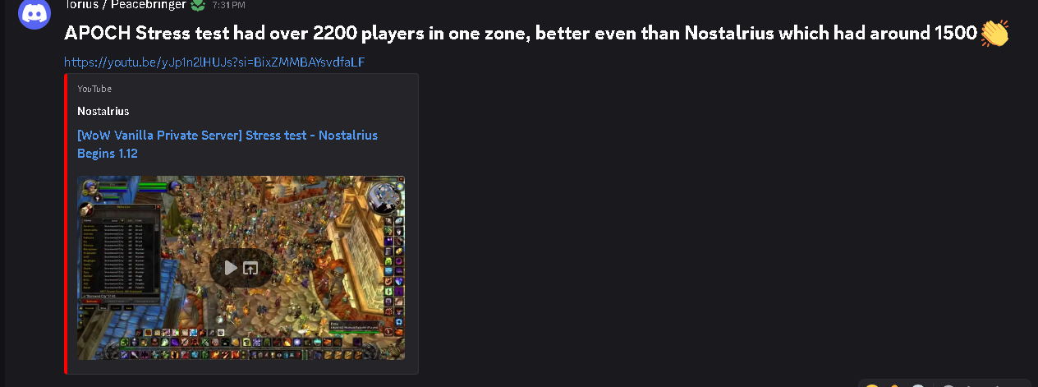Screen dimensions: 1038x387
Task: Click the green role badge beside Peacebringer
Action: click(x=197, y=5)
